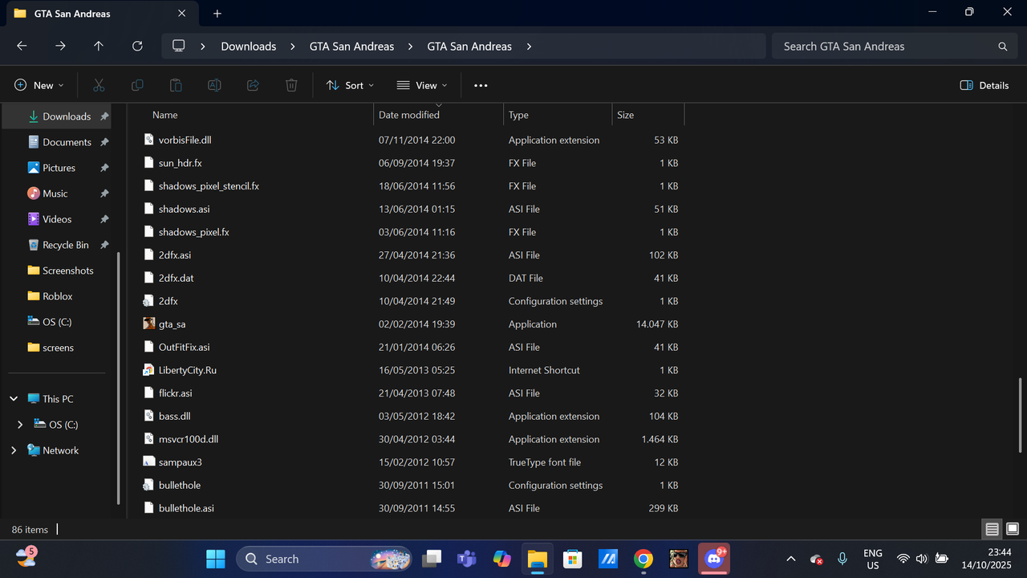This screenshot has width=1027, height=578.
Task: Open Task View on taskbar
Action: (432, 559)
